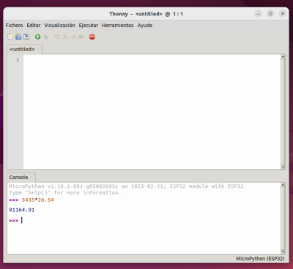
Task: Select the <untitled> editor tab
Action: pos(22,49)
